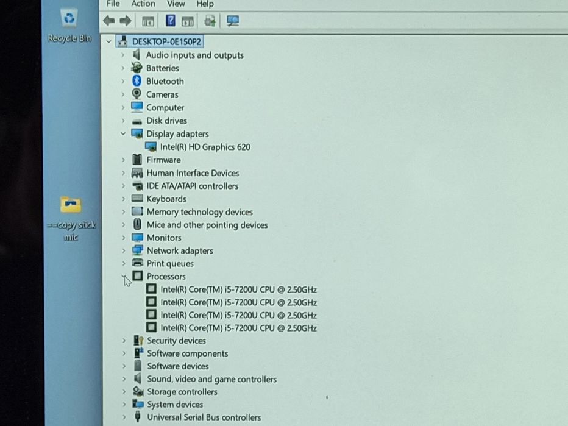The height and width of the screenshot is (426, 568).
Task: Select the 'Storage controllers' label
Action: pyautogui.click(x=182, y=392)
